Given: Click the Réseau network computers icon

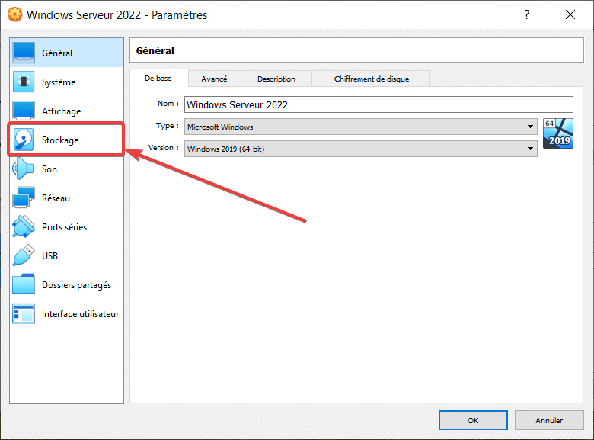Looking at the screenshot, I should [24, 198].
